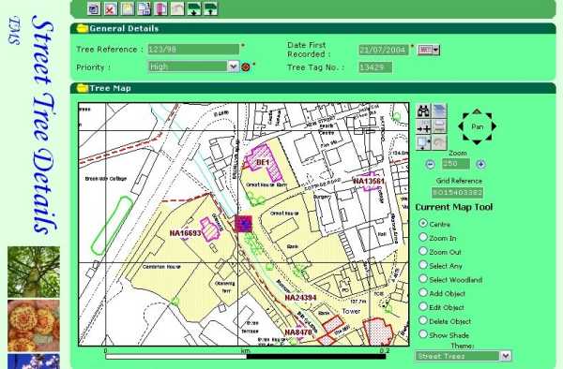Select the Show Shade radio option

point(423,334)
